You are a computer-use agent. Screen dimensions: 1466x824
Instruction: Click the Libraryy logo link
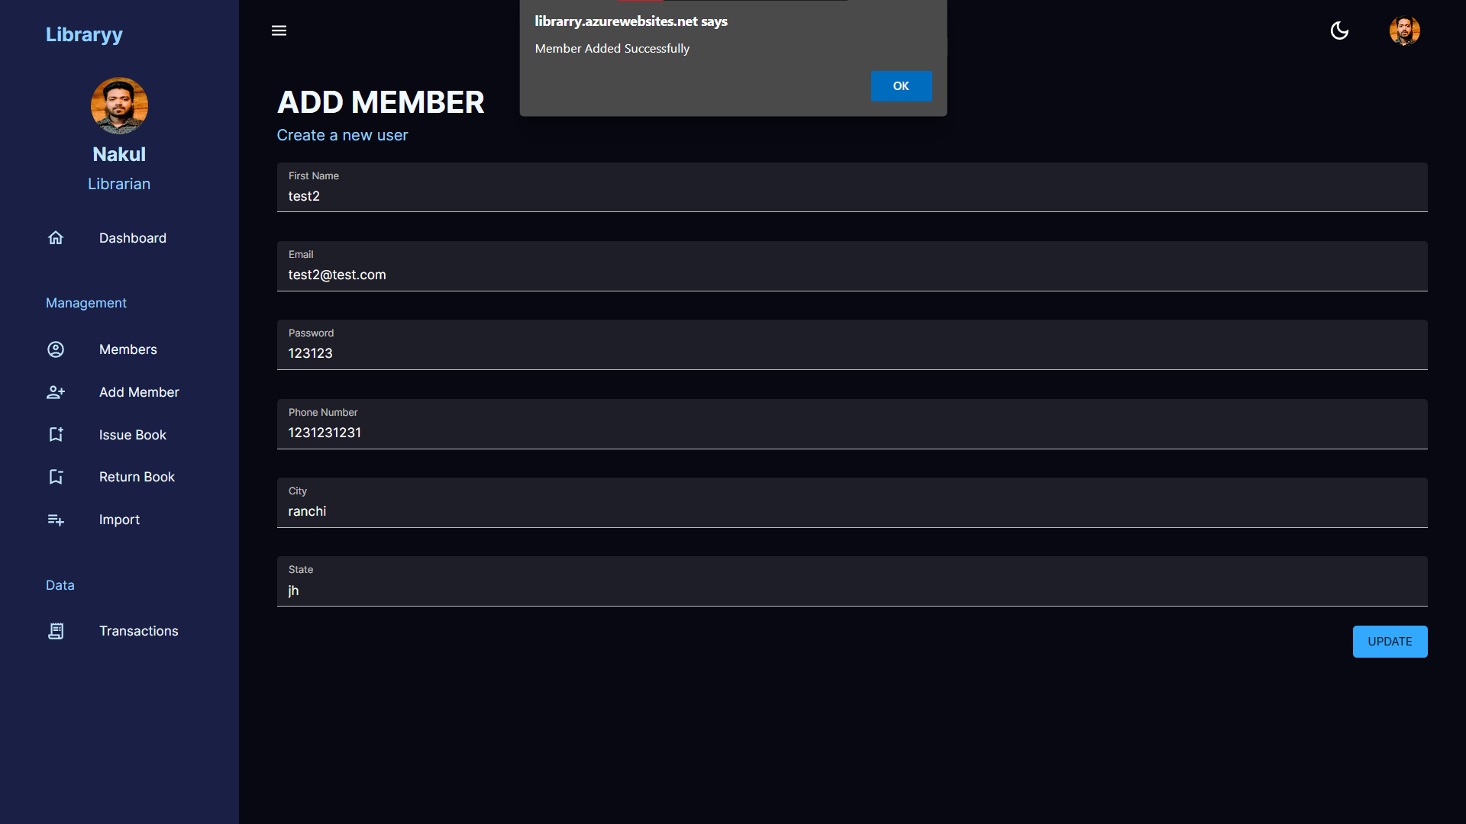(84, 34)
